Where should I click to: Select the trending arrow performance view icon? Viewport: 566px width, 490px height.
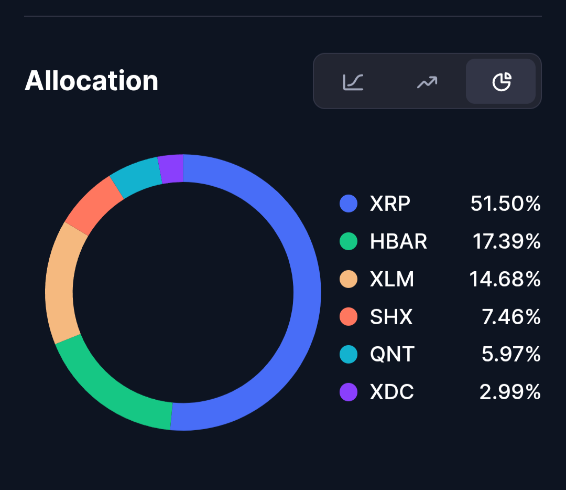(427, 82)
